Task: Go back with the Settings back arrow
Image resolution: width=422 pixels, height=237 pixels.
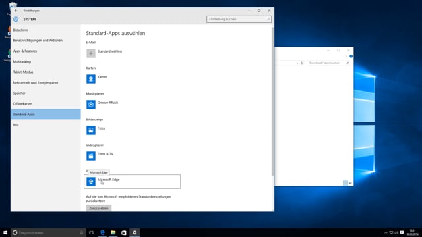Action: tap(16, 11)
